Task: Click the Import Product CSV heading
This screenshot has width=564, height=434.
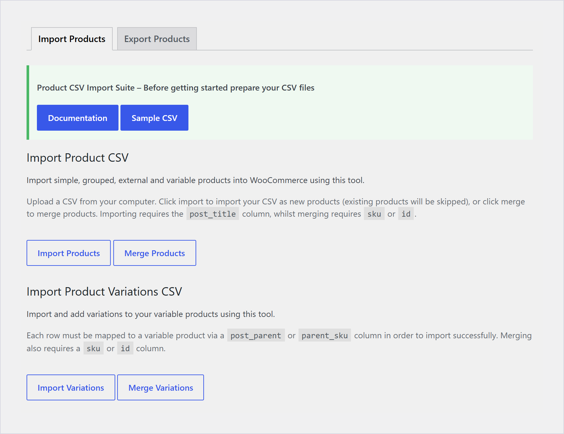Action: point(78,158)
